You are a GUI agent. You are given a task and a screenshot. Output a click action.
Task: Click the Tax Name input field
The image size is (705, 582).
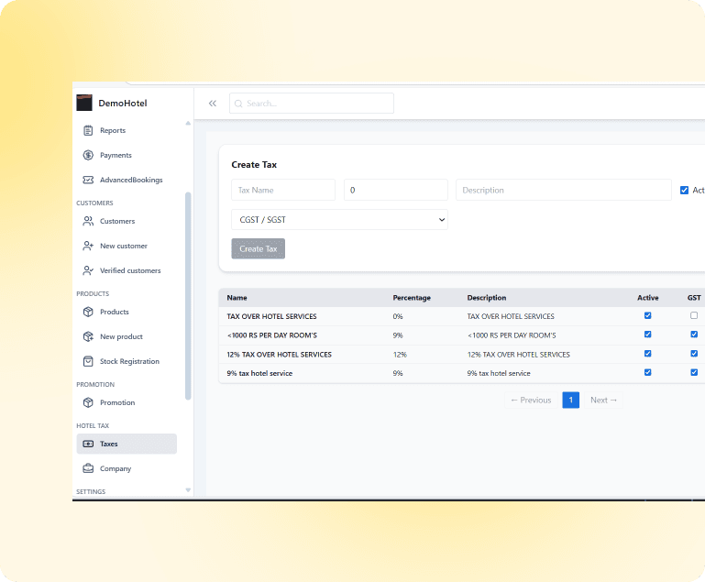coord(283,190)
